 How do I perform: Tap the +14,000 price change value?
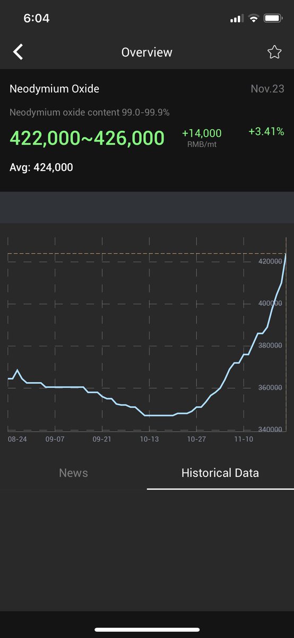(202, 133)
